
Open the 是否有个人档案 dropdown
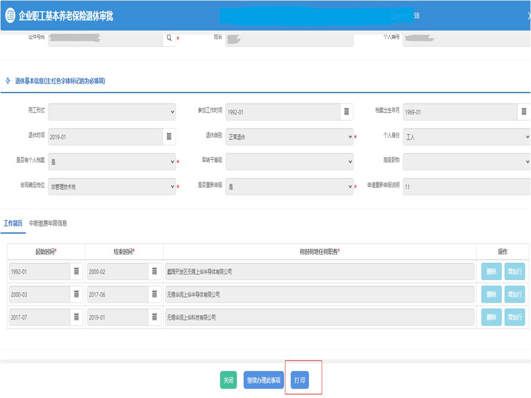[x=112, y=162]
